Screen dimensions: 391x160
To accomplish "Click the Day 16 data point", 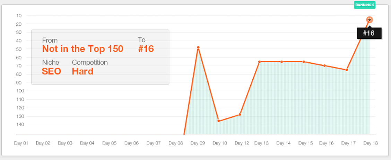I will click(324, 65).
